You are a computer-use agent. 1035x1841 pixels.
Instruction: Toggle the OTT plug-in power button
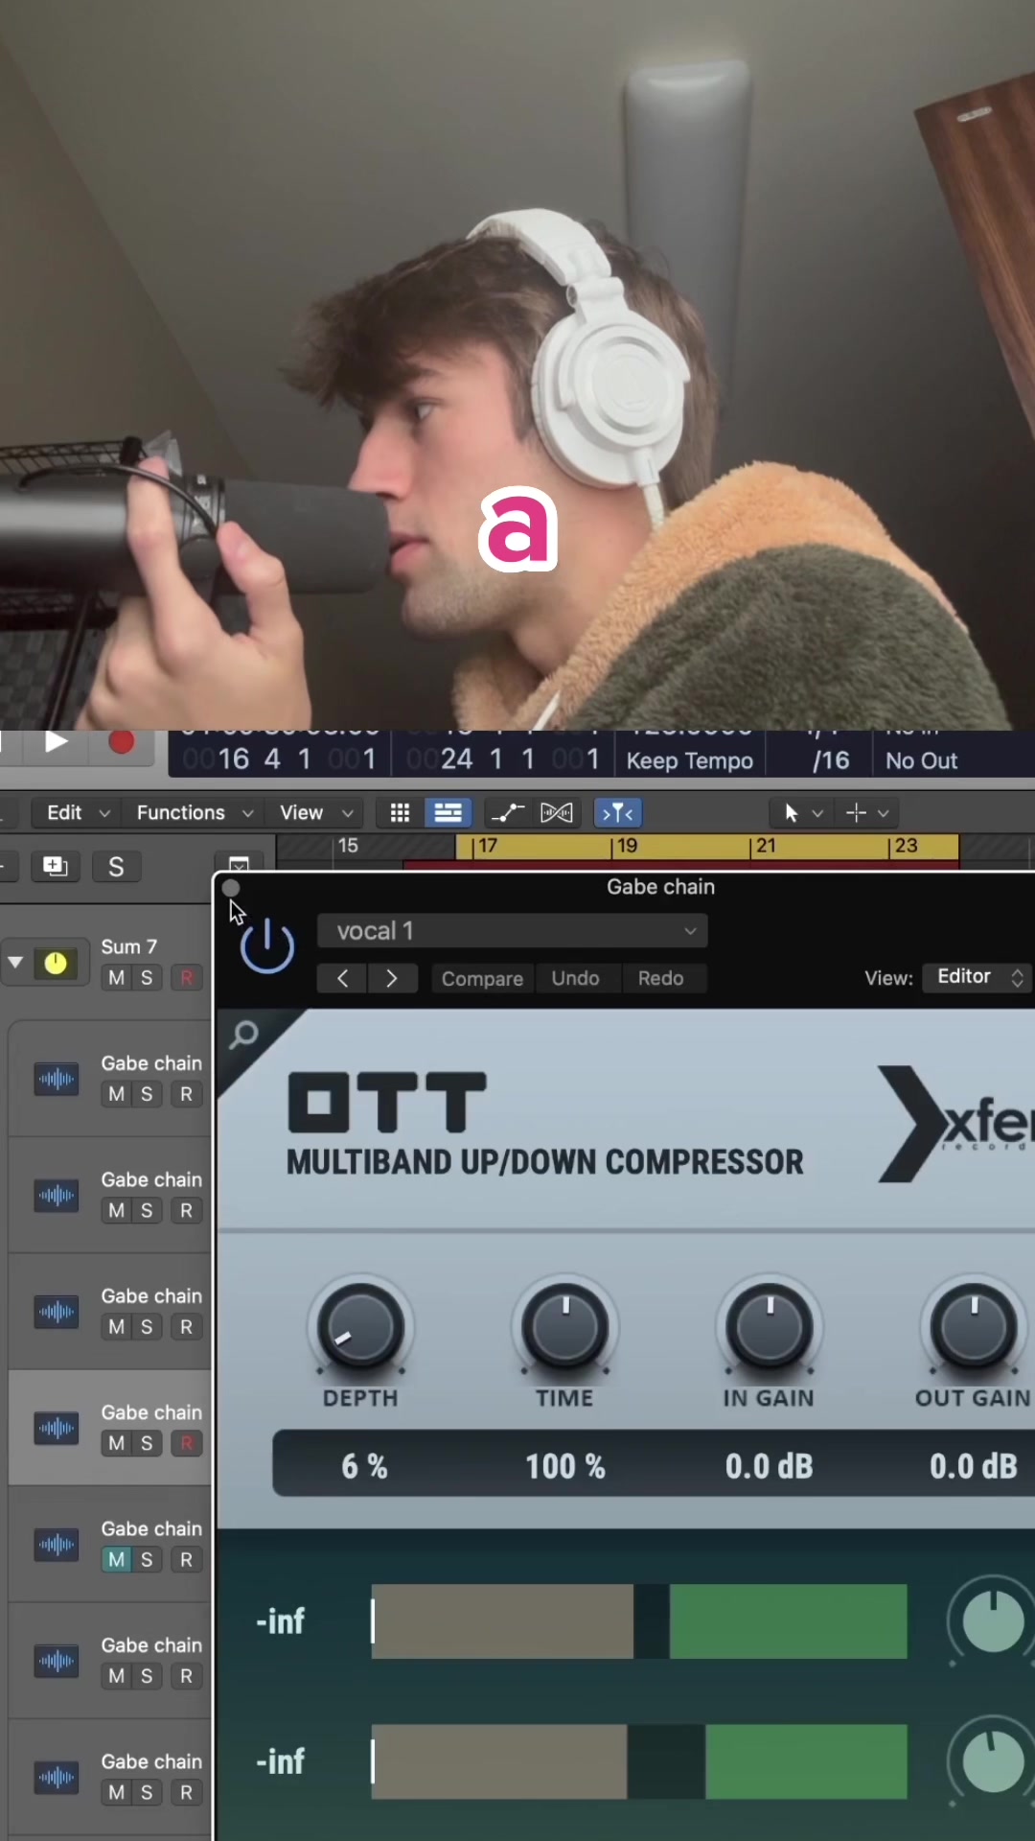point(266,946)
